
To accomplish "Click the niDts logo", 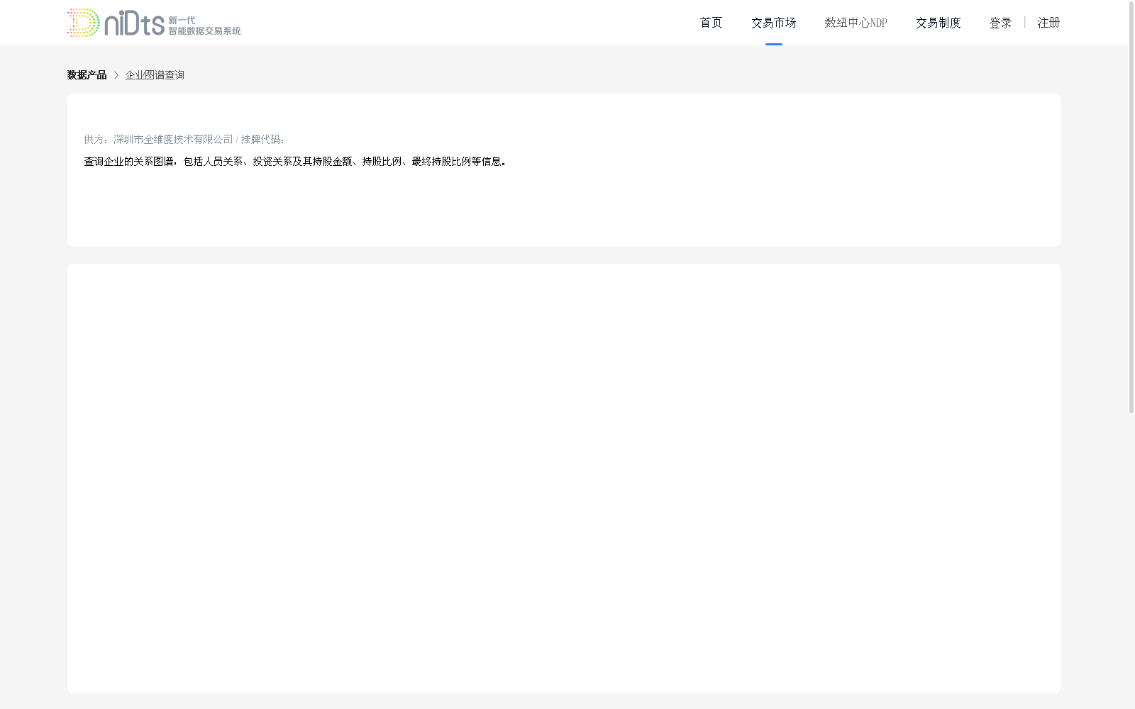I will tap(154, 23).
